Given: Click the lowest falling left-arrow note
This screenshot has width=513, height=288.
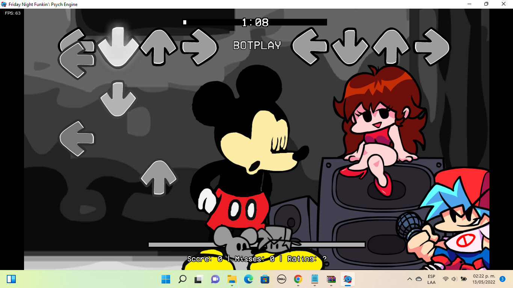Looking at the screenshot, I should [77, 138].
